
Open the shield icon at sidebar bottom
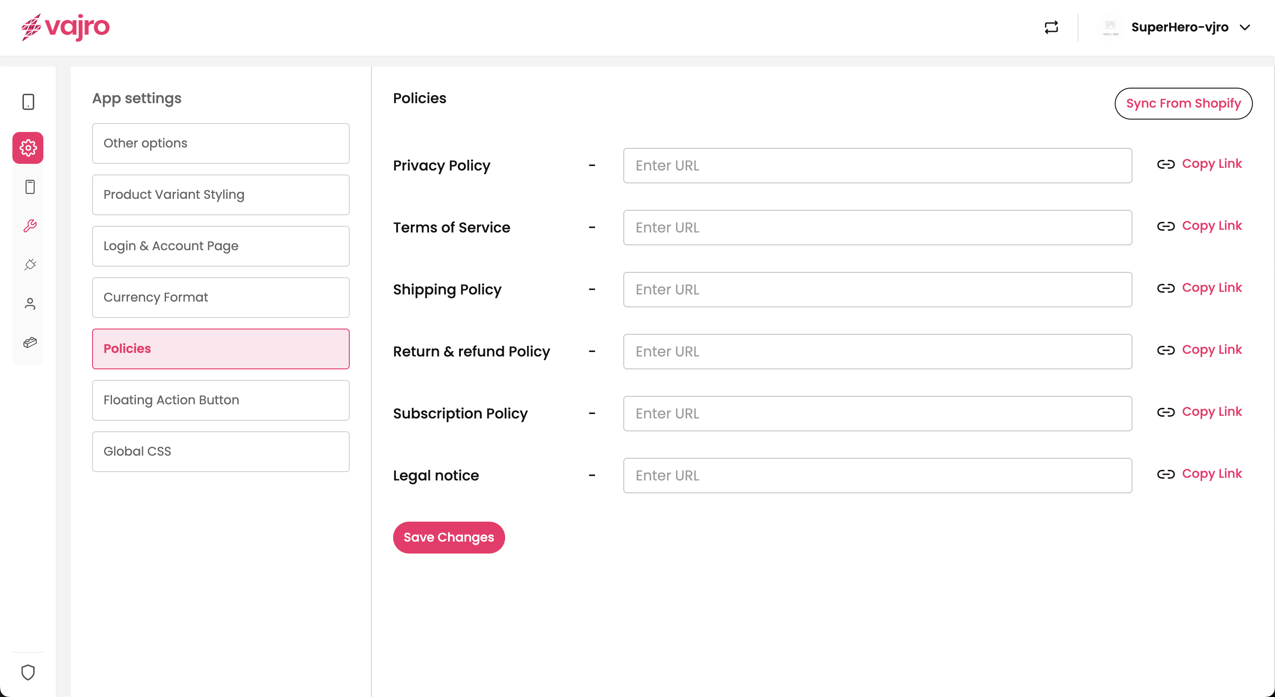click(x=28, y=672)
